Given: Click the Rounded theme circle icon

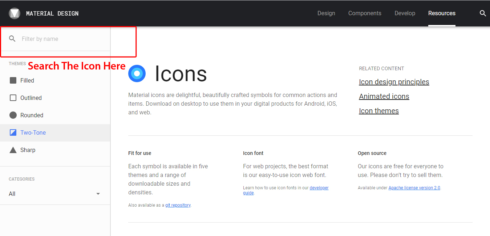Looking at the screenshot, I should [13, 115].
